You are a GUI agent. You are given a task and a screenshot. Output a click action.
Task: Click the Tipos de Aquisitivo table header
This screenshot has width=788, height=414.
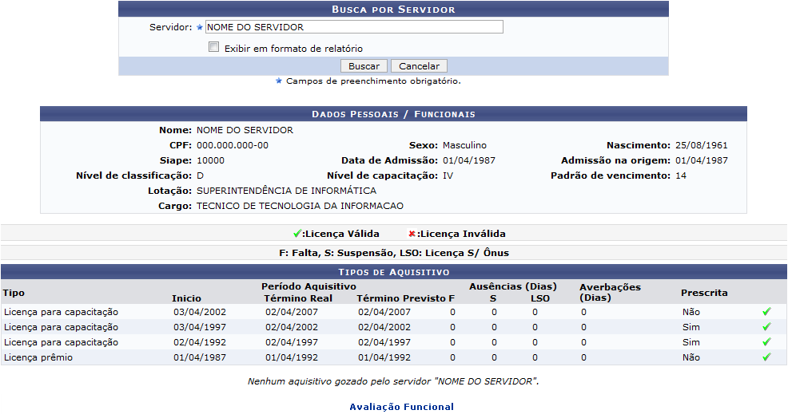coord(393,272)
